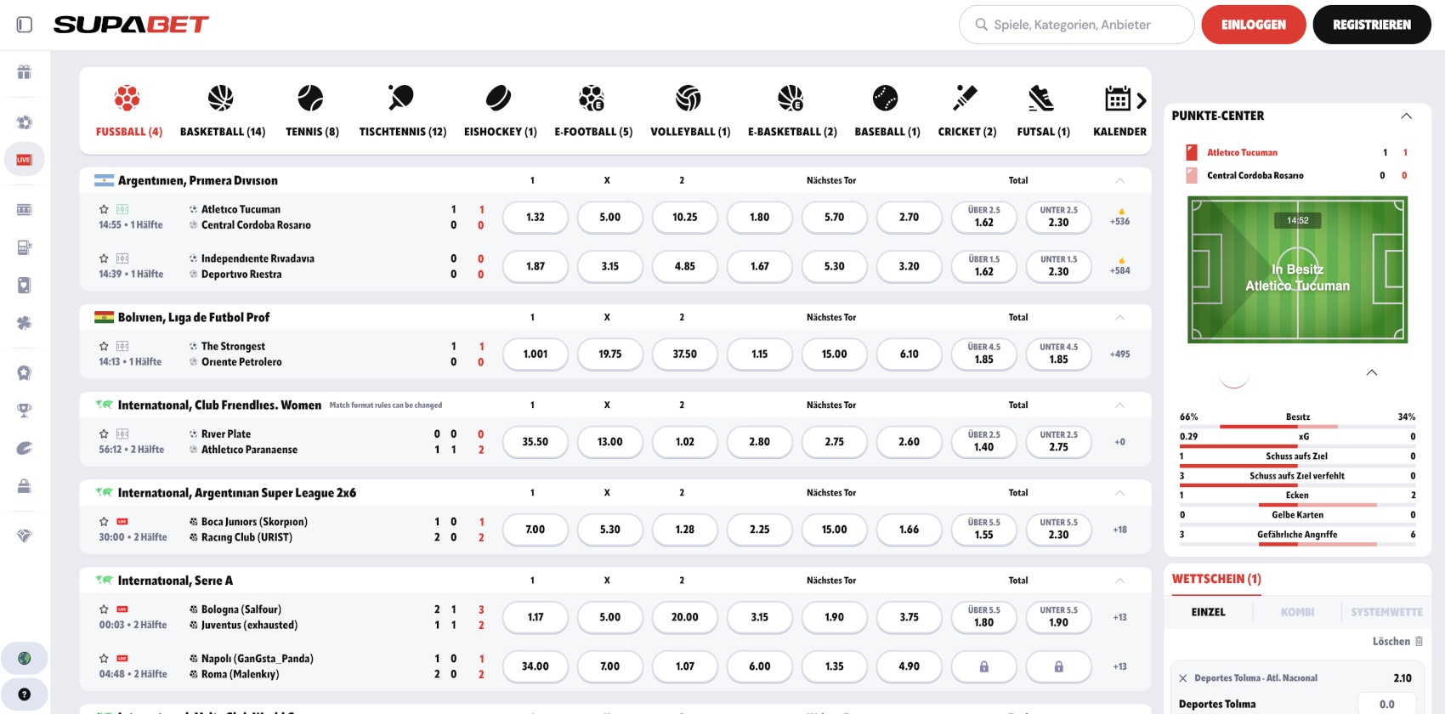Click the Eishockey puck icon
1445x714 pixels.
(x=500, y=96)
